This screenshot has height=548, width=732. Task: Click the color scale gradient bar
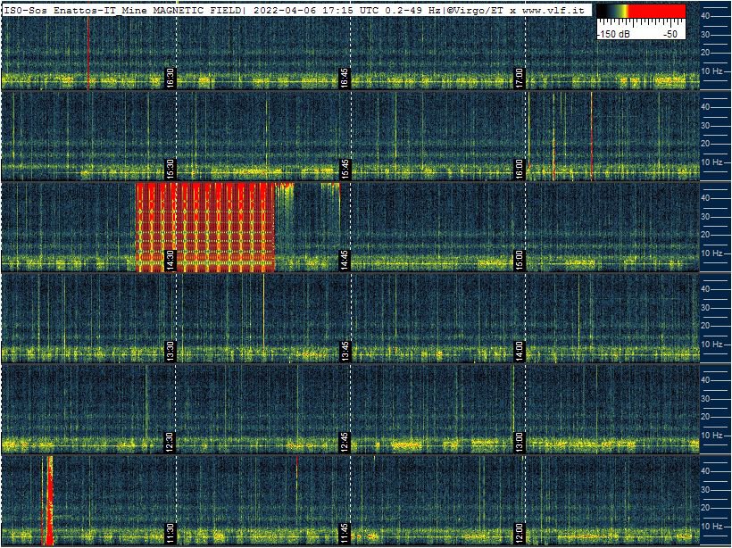641,12
